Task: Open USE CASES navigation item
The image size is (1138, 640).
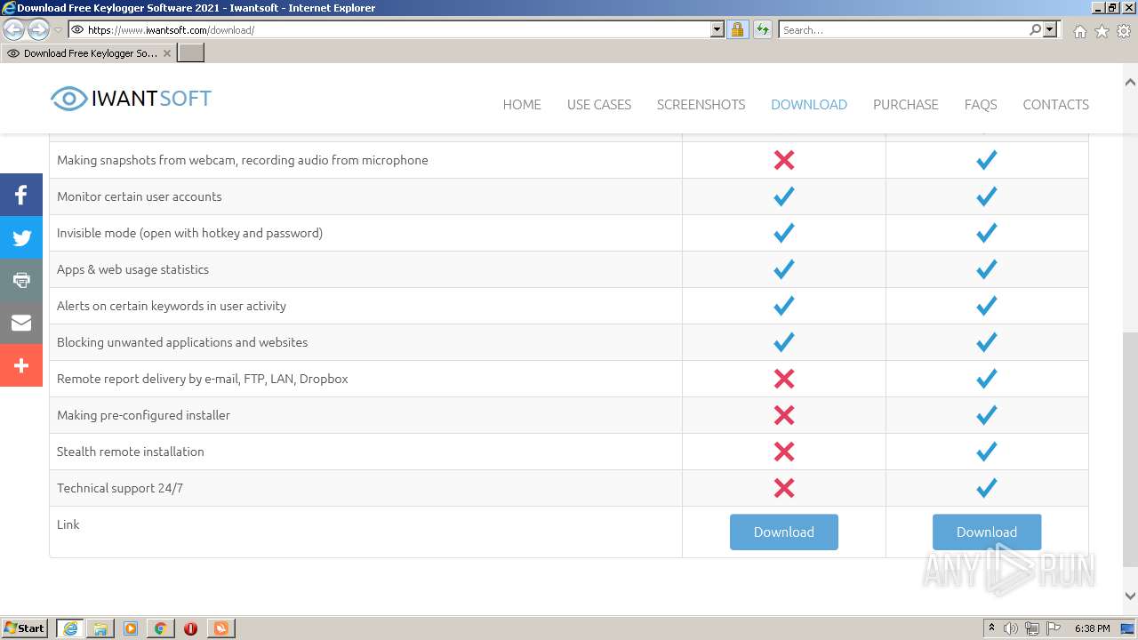Action: [599, 104]
